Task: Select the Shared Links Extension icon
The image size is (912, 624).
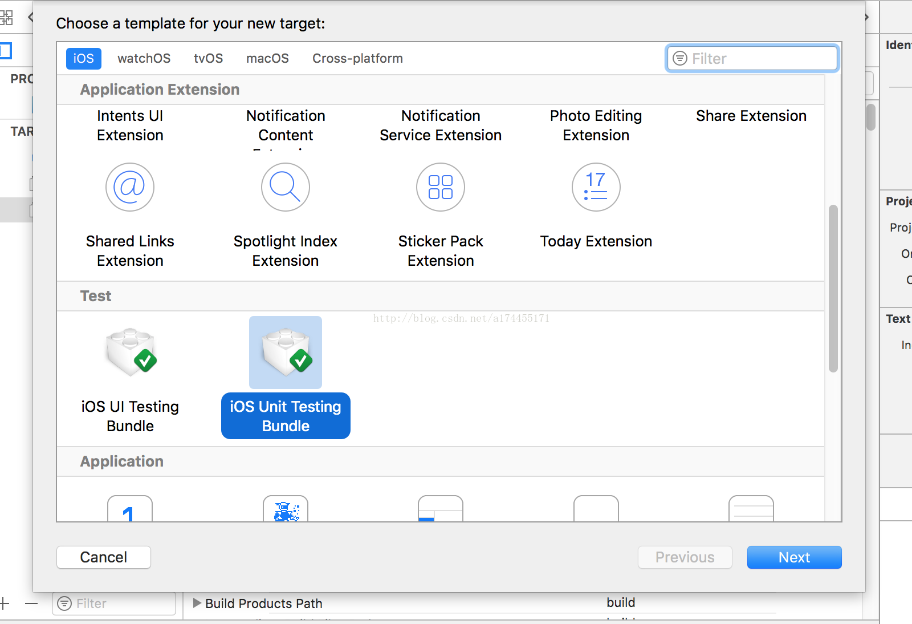Action: click(130, 187)
